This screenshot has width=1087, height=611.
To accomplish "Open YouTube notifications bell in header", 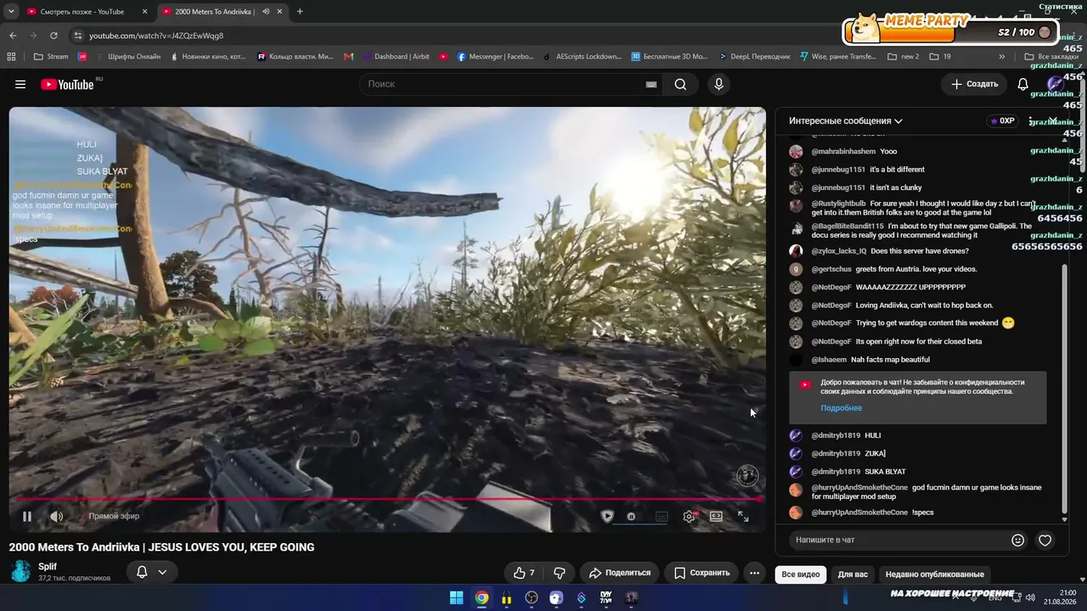I will pyautogui.click(x=1023, y=84).
